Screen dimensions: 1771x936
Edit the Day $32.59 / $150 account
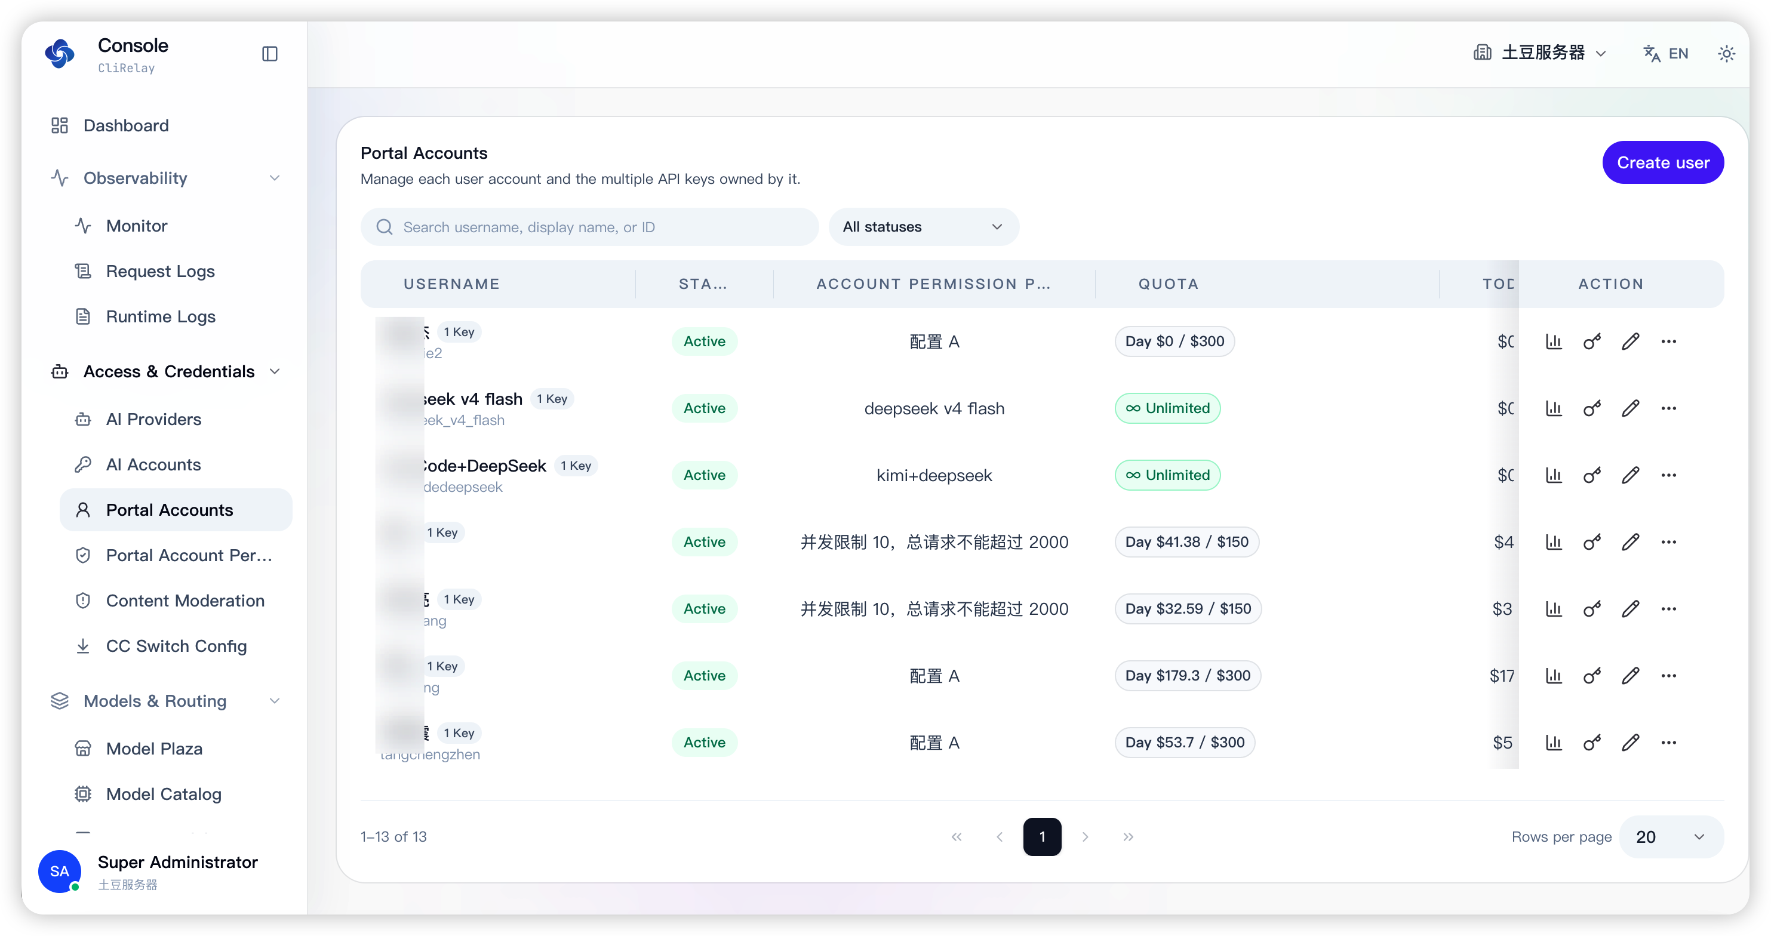[x=1631, y=609]
